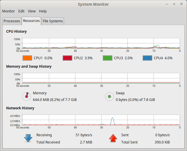The image size is (187, 151).
Task: Click the 'CPU1 0.0%' label
Action: 43,58
